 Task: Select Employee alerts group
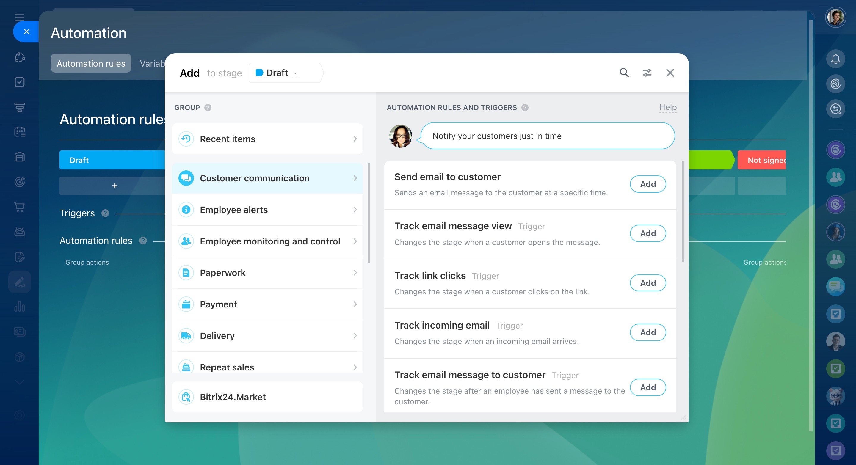(x=267, y=210)
